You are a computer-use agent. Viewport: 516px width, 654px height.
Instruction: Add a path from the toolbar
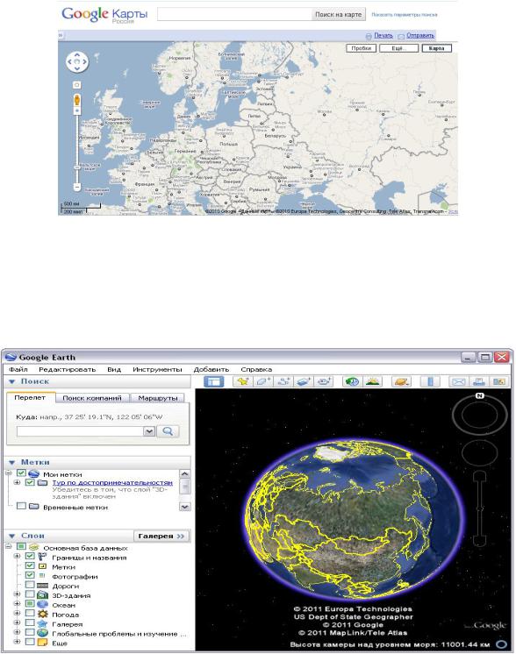tap(283, 381)
